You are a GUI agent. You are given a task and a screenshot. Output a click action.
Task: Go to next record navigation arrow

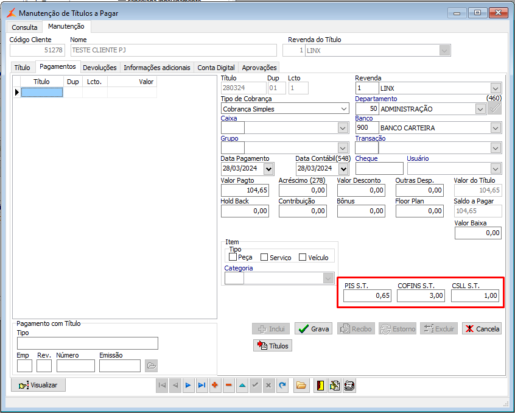click(x=188, y=385)
